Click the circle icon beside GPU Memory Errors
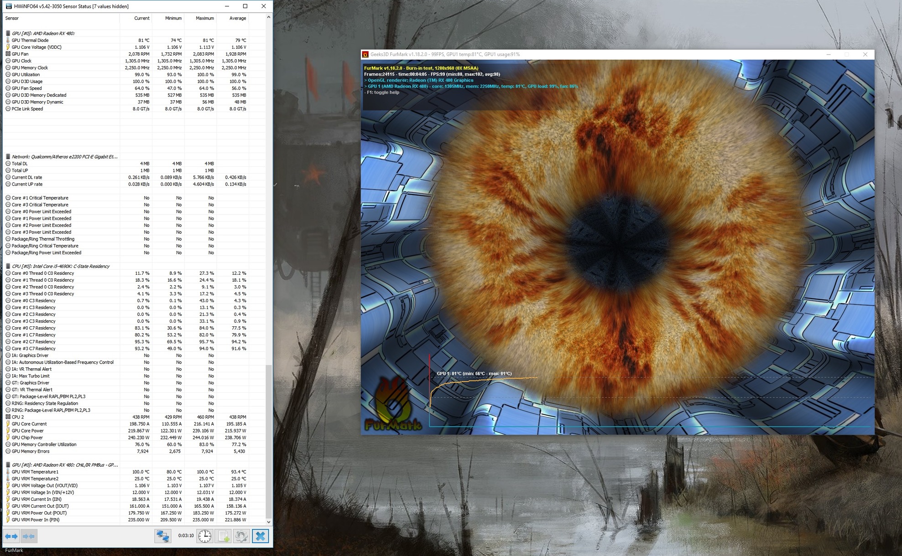The height and width of the screenshot is (556, 902). (8, 451)
